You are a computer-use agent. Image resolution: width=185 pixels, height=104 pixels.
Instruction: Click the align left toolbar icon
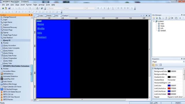118,8
